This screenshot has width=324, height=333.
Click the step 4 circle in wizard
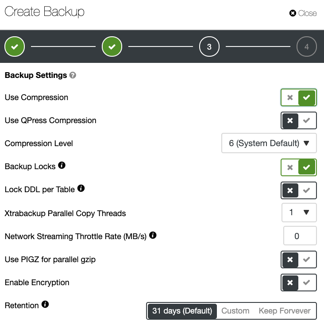coord(307,46)
